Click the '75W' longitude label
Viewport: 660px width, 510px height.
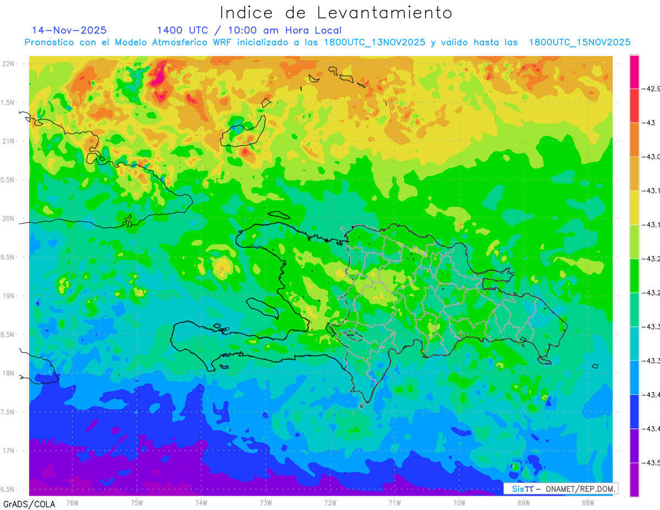click(137, 502)
